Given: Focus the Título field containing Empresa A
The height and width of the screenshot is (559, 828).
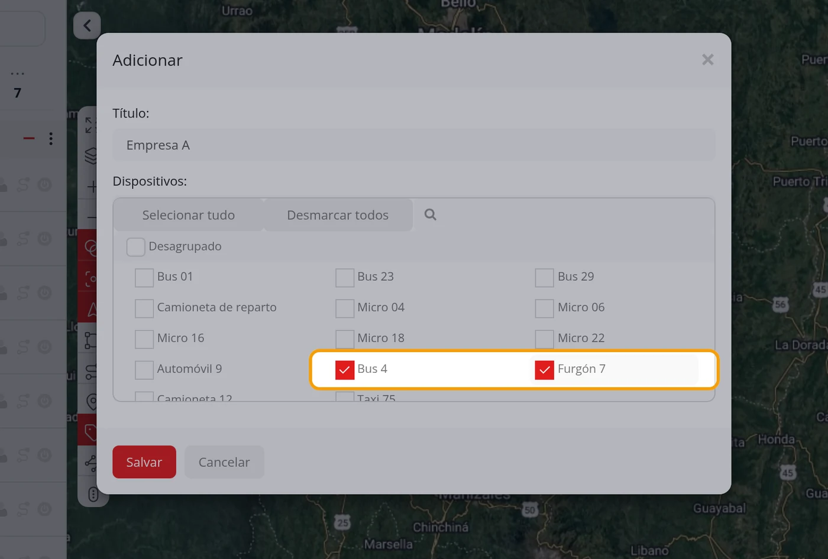Looking at the screenshot, I should point(414,145).
